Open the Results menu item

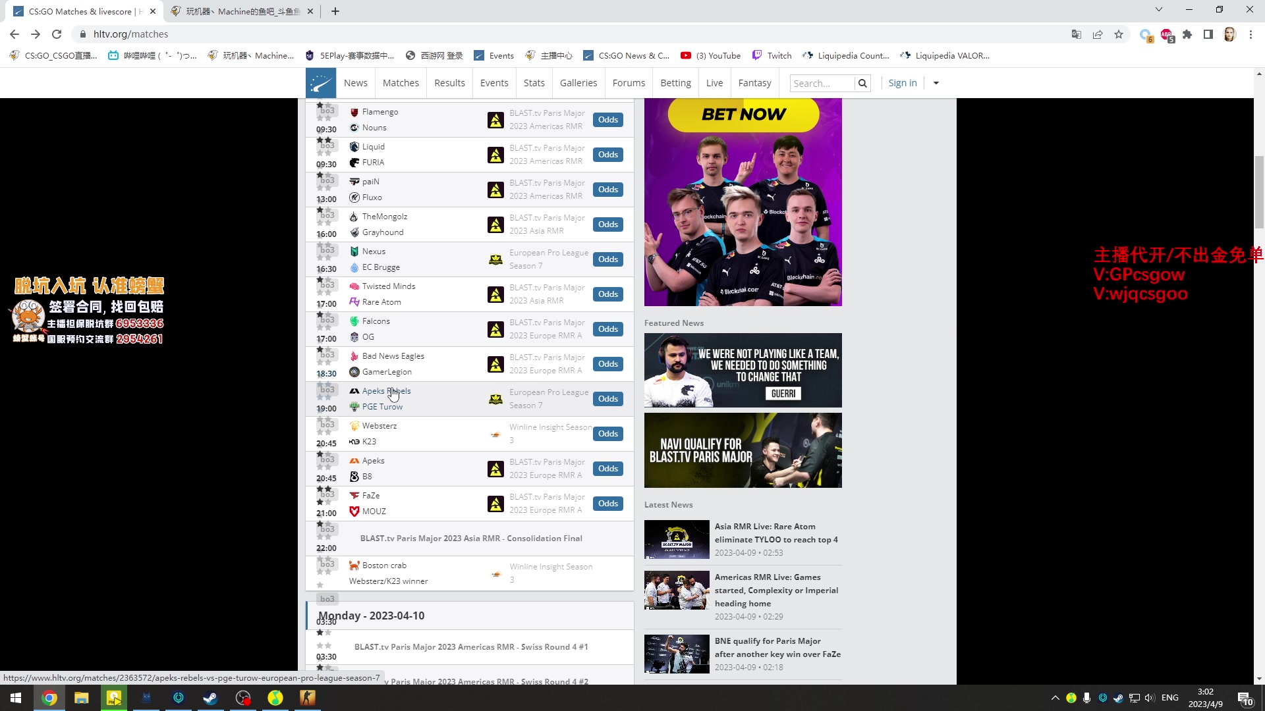coord(450,83)
